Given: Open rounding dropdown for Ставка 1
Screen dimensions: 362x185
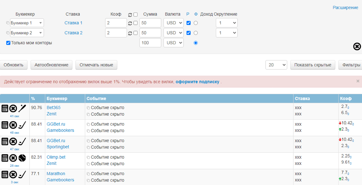Looking at the screenshot, I should click(x=227, y=23).
